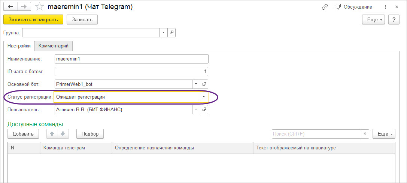Copy link using chain link icon

point(325,7)
